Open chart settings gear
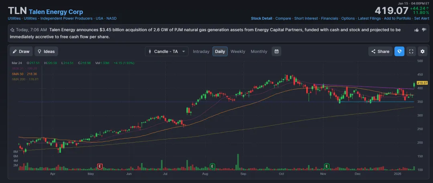 click(423, 51)
